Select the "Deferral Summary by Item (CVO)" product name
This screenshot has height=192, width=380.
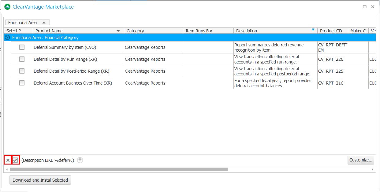point(65,47)
